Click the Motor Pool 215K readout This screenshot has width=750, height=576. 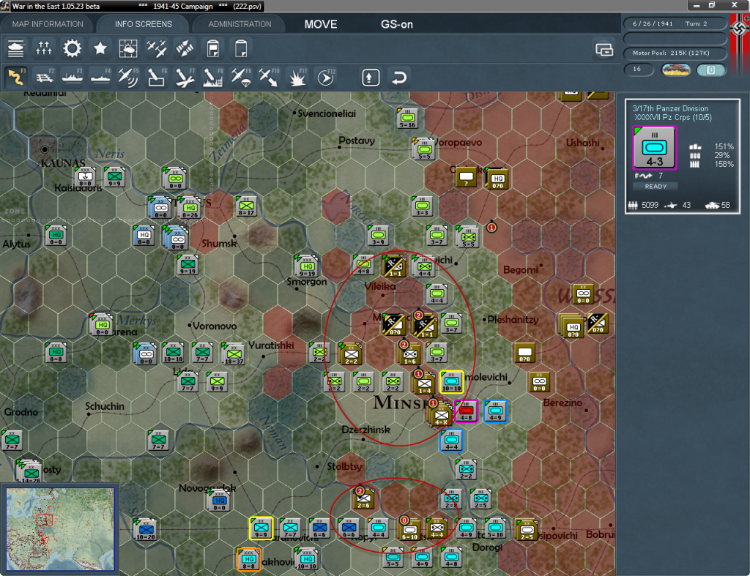click(675, 53)
